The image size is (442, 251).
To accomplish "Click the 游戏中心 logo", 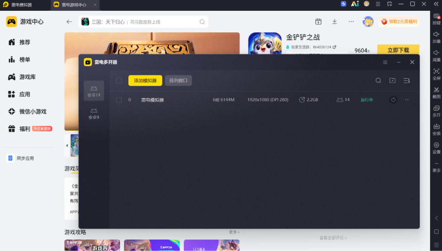I will [x=25, y=22].
